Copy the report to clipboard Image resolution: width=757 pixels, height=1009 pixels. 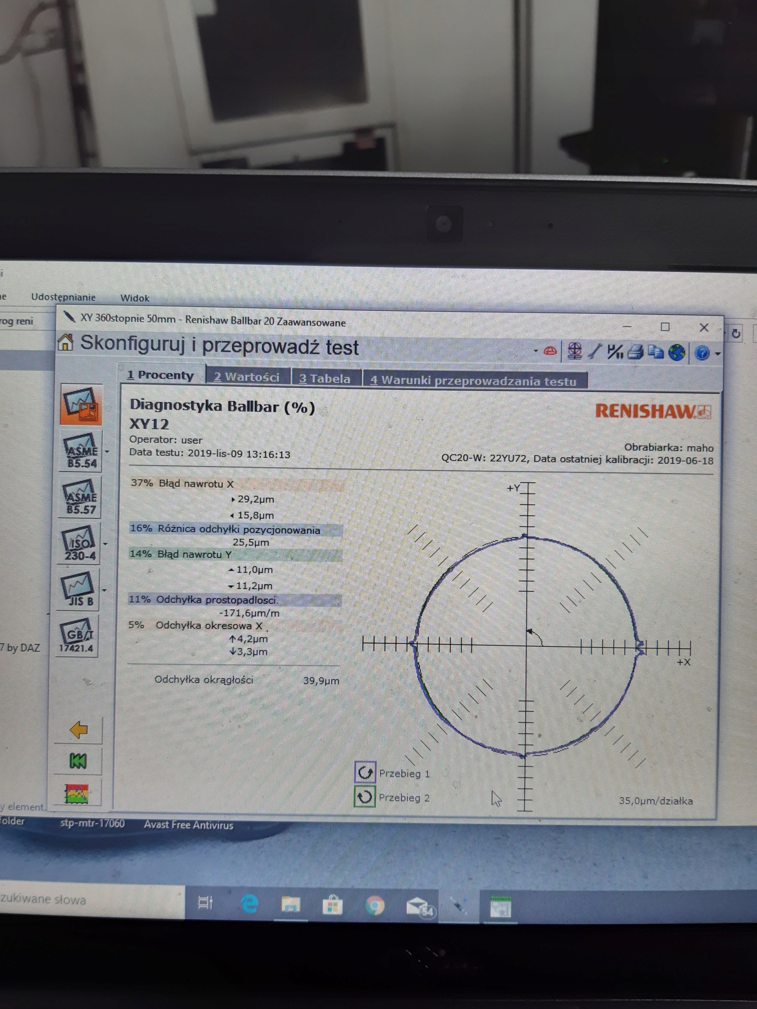[656, 352]
